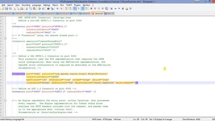Screen dimensions: 215x121
Task: Jump to previous difference up-arrow icon
Action: pos(115,9)
